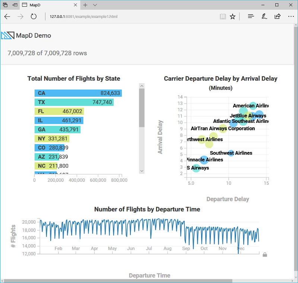Click page horizontal scrollbar thumb
The width and height of the screenshot is (298, 283).
(x=118, y=281)
